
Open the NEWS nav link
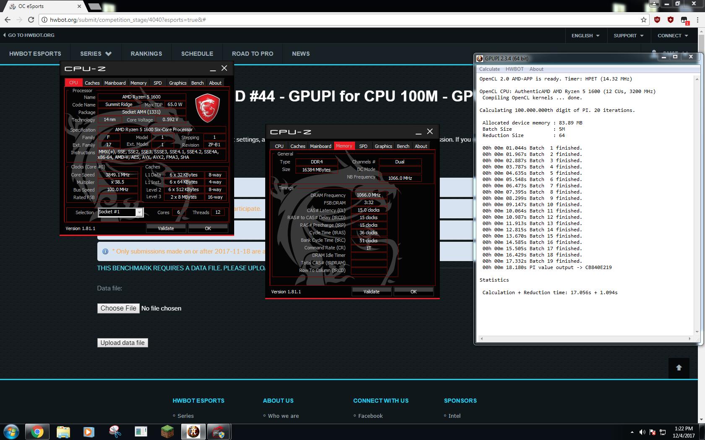point(301,54)
